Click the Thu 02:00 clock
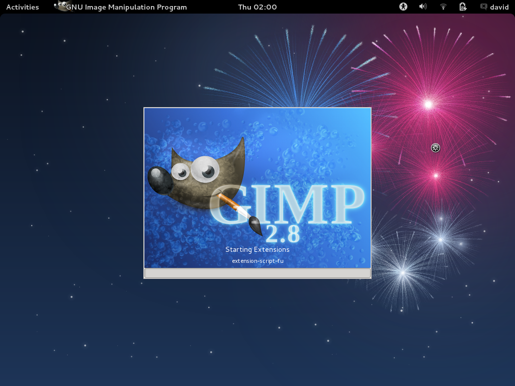515x386 pixels. tap(257, 7)
